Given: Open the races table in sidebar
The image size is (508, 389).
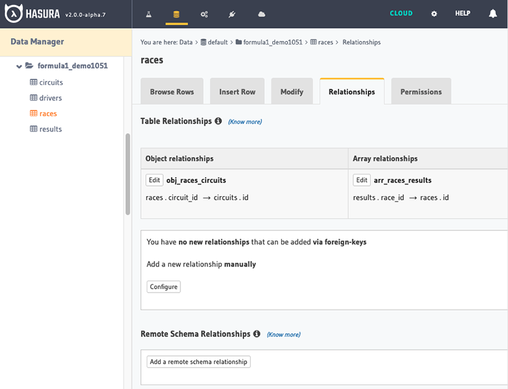Looking at the screenshot, I should coord(48,114).
